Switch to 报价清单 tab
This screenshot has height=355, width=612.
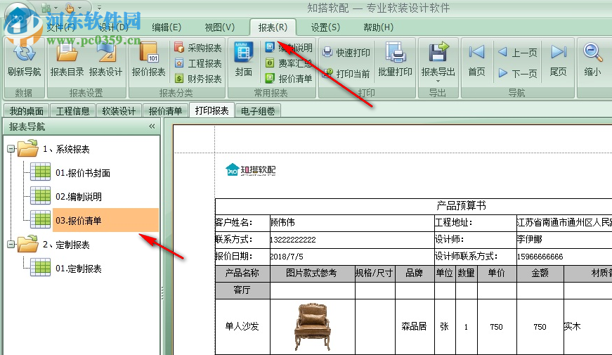coord(165,111)
